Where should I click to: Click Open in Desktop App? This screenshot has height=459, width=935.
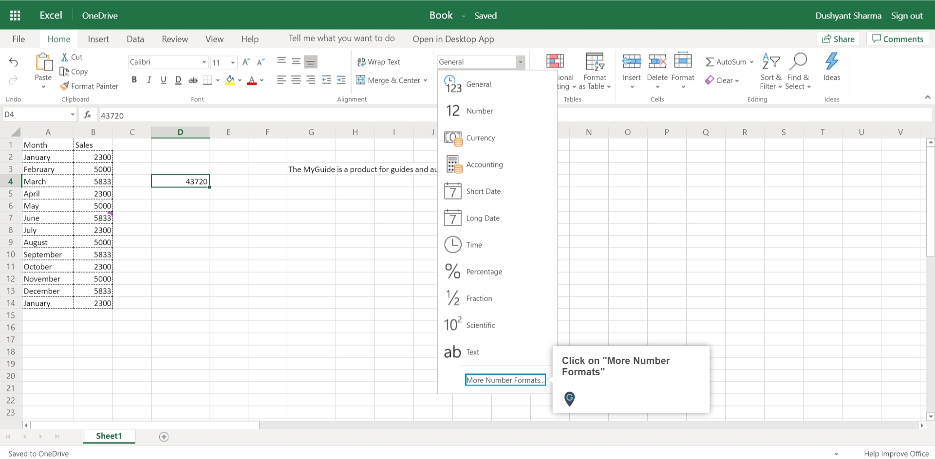[x=453, y=39]
